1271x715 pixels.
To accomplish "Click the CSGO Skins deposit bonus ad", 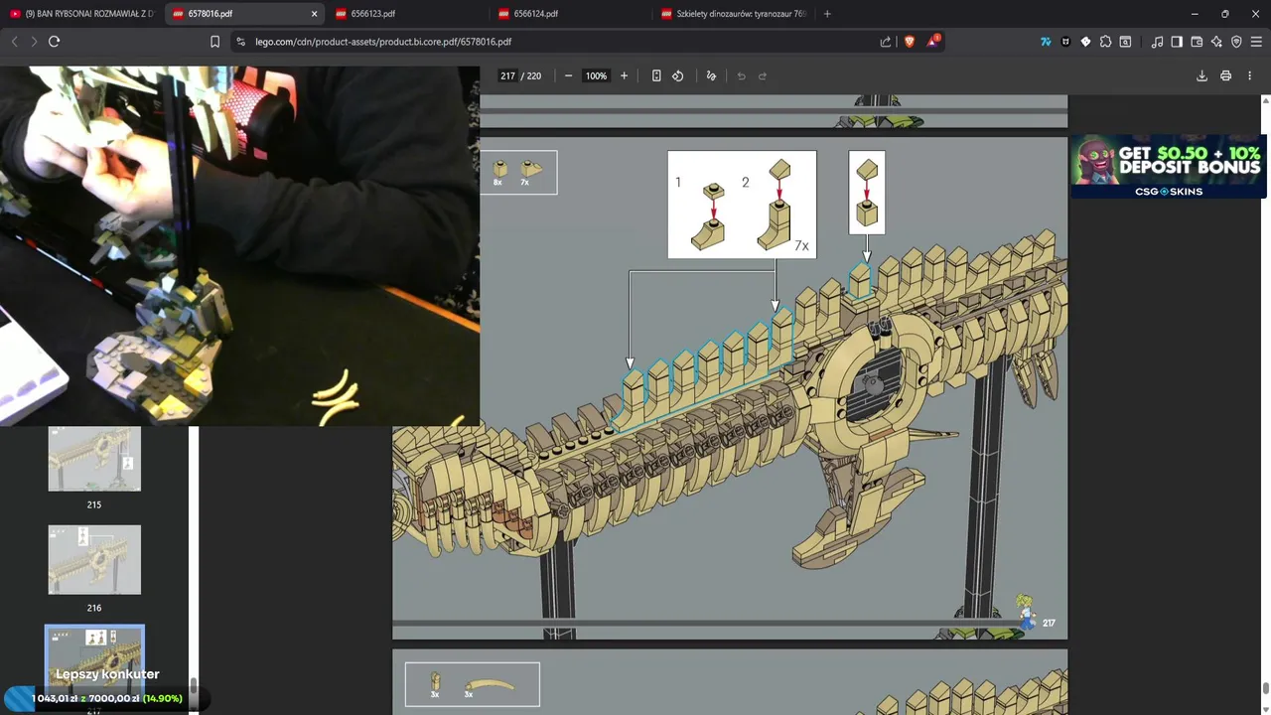I will [1168, 167].
